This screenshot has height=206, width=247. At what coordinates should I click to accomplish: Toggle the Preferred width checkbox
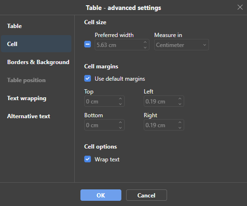point(88,44)
